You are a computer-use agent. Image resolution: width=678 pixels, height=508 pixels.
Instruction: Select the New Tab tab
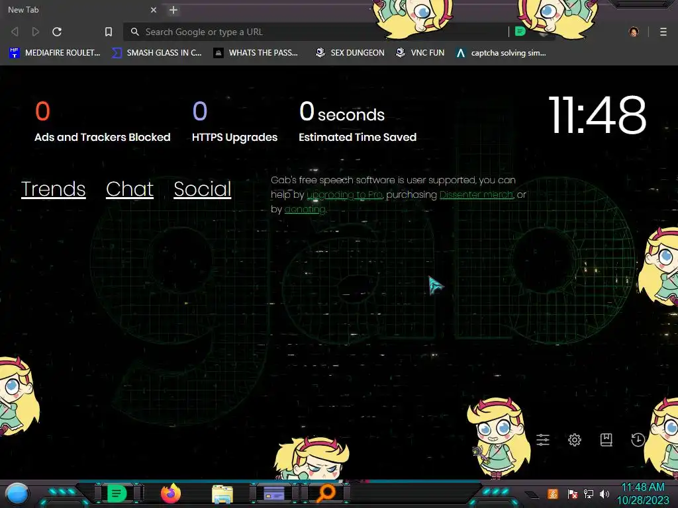click(x=80, y=10)
